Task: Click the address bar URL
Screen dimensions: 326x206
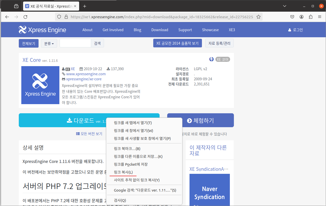Action: coord(162,17)
